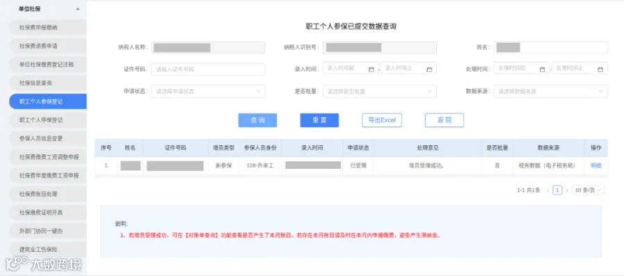The width and height of the screenshot is (624, 276).
Task: Open 外部门协同一键办 menu item
Action: [x=48, y=231]
